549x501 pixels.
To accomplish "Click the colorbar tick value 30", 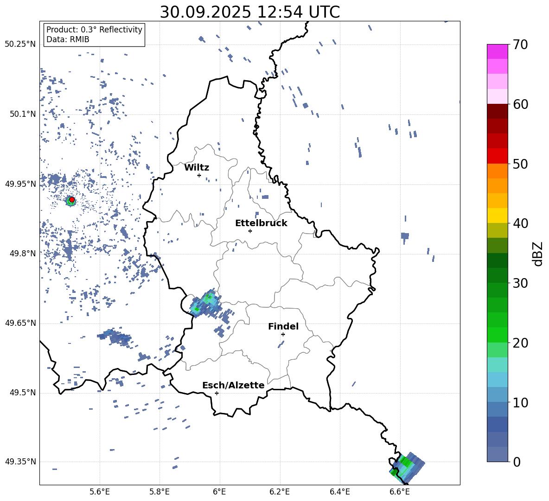I will [x=520, y=283].
